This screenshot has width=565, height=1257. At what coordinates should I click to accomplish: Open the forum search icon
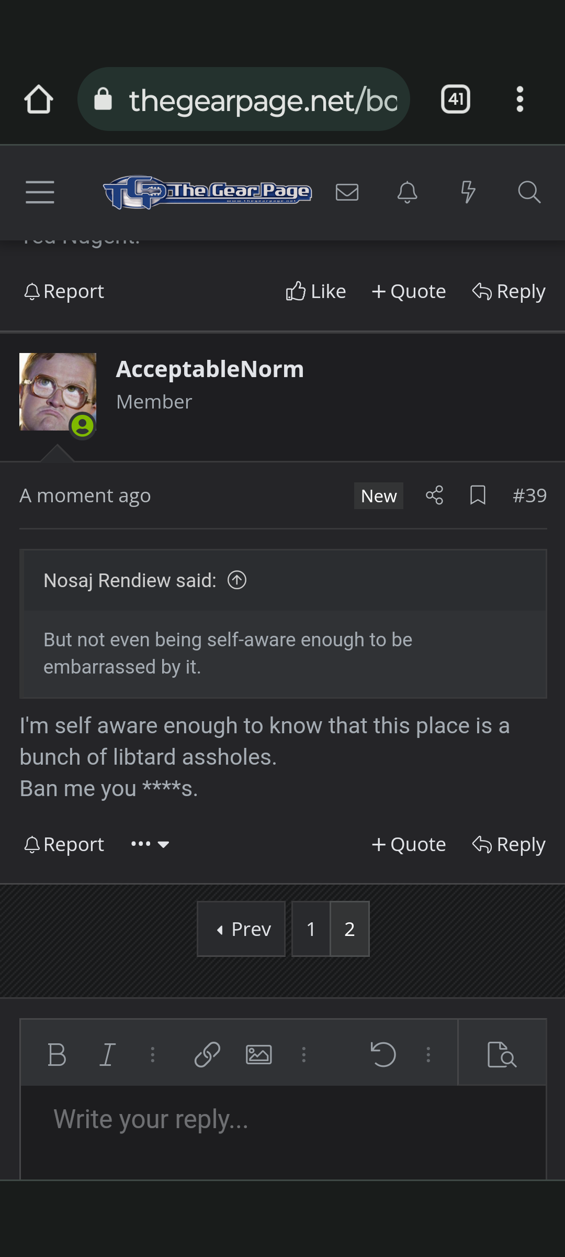[529, 192]
